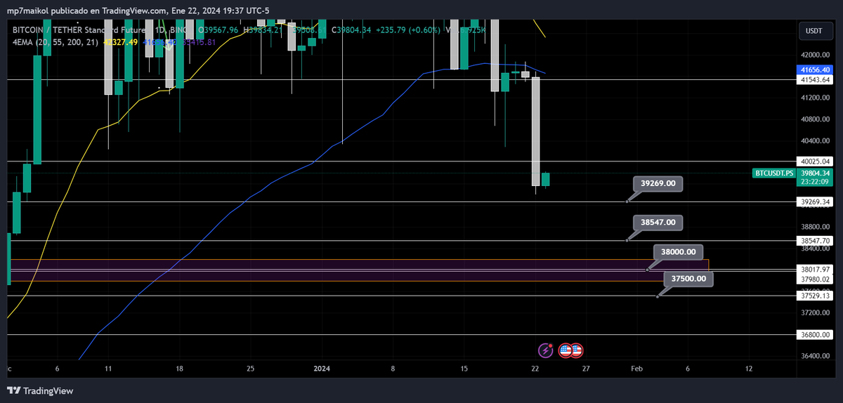This screenshot has width=843, height=403.
Task: Open the purple lightning event icon
Action: (547, 350)
